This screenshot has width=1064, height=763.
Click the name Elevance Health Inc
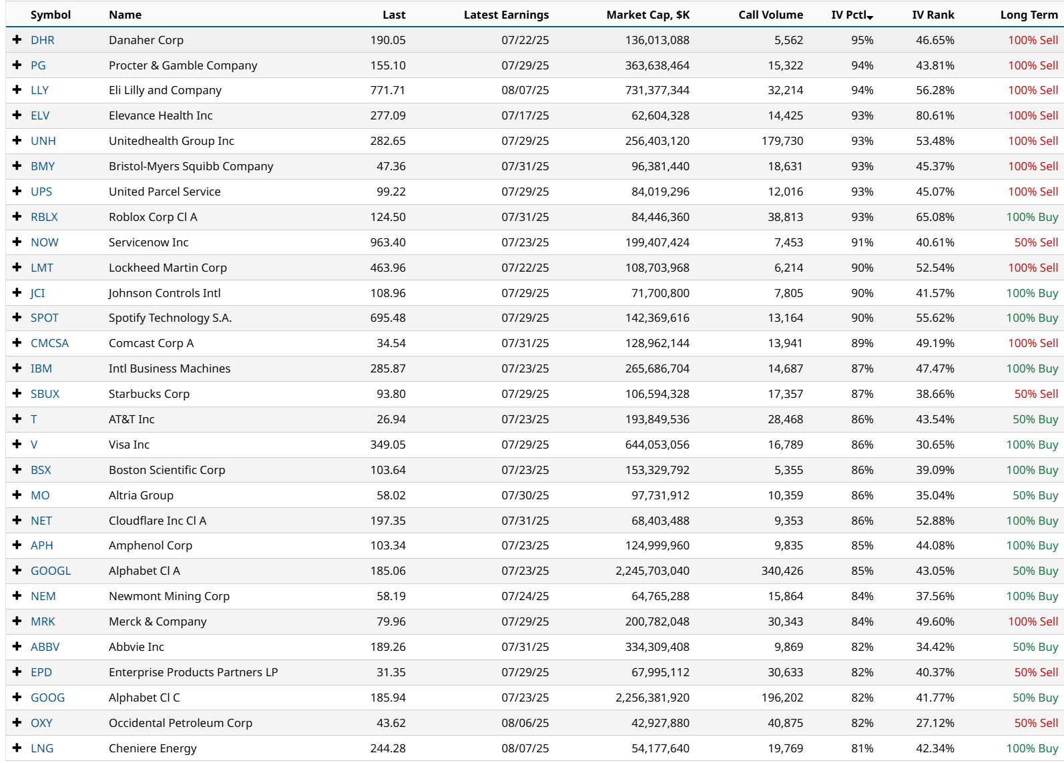pyautogui.click(x=161, y=115)
